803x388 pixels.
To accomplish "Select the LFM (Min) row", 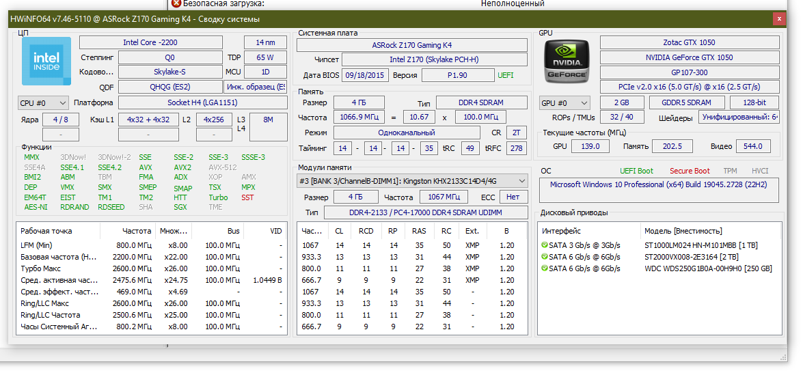I will point(152,245).
